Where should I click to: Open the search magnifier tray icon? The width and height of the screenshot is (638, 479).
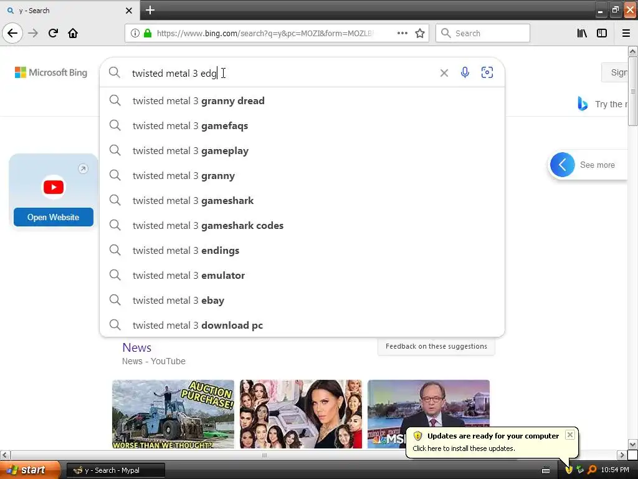592,470
